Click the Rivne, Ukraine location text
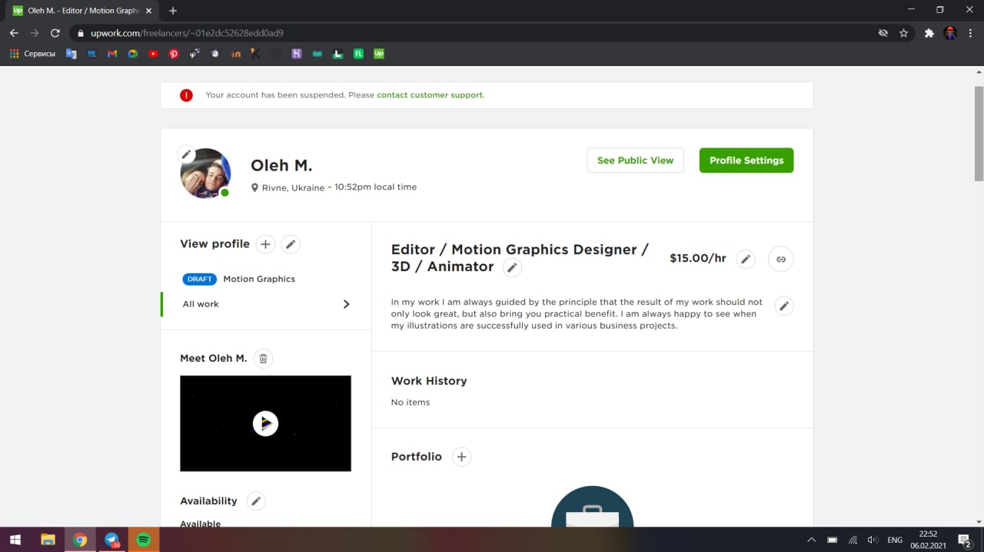 click(x=293, y=187)
